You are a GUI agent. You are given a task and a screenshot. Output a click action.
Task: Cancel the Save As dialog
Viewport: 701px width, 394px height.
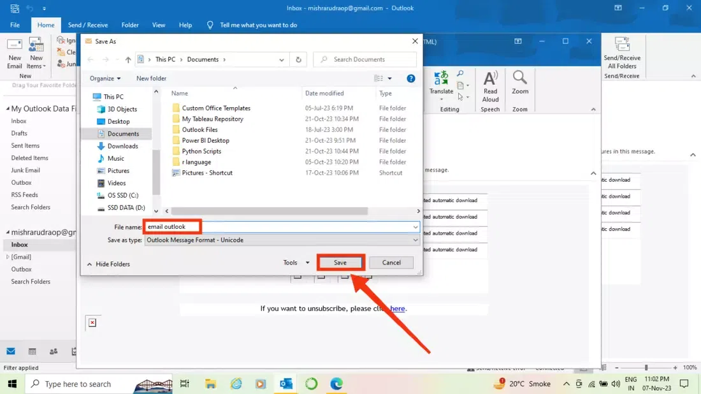[391, 263]
